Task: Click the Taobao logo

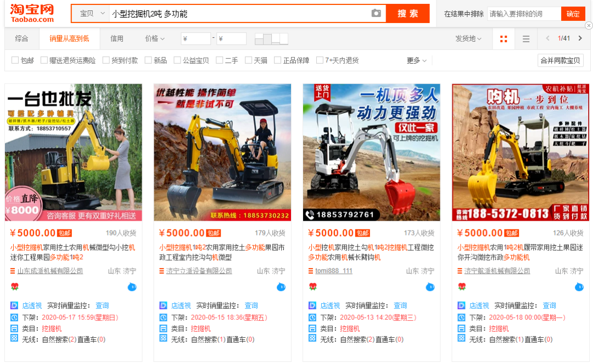Action: pos(32,13)
